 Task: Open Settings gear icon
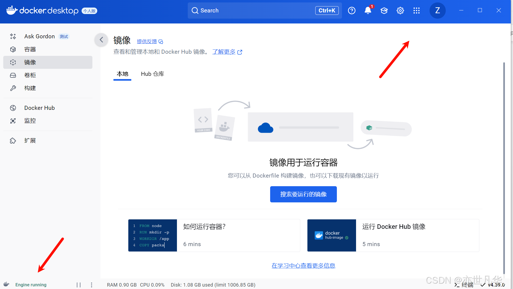tap(400, 11)
